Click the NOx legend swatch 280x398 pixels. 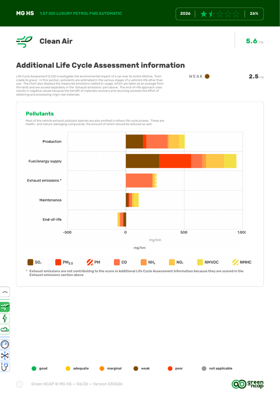(172, 262)
